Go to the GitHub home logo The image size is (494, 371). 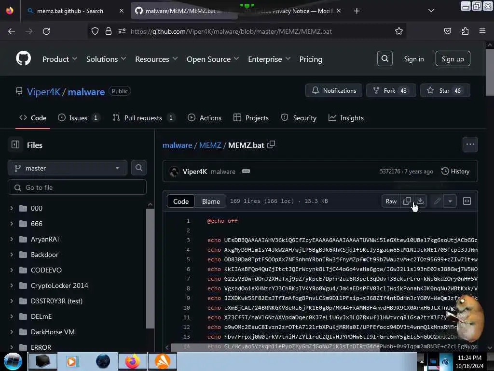point(23,58)
